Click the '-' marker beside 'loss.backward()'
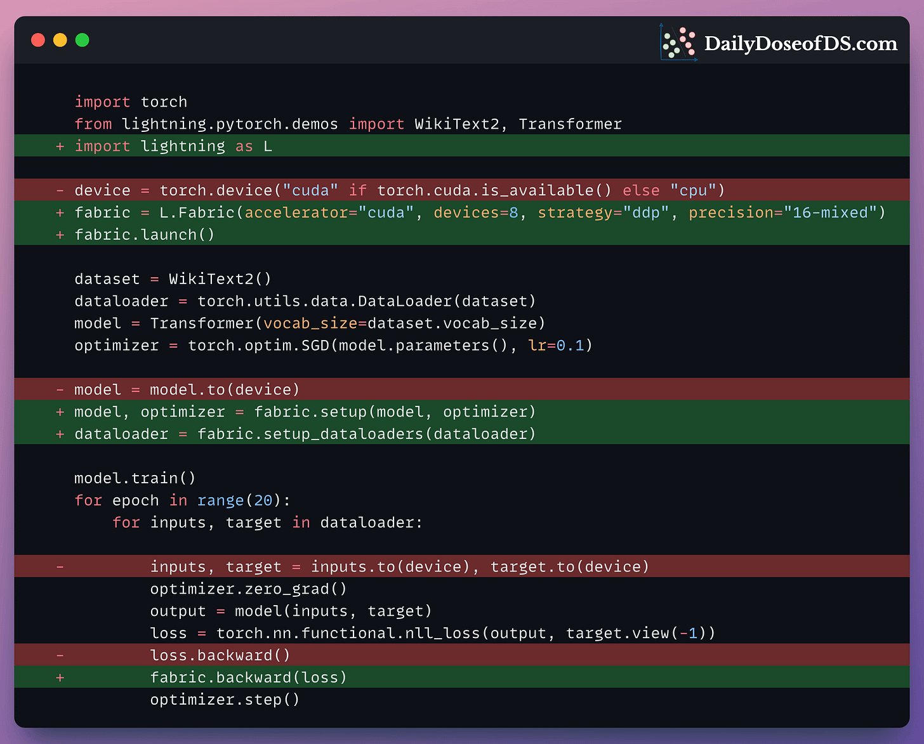924x744 pixels. pyautogui.click(x=60, y=655)
